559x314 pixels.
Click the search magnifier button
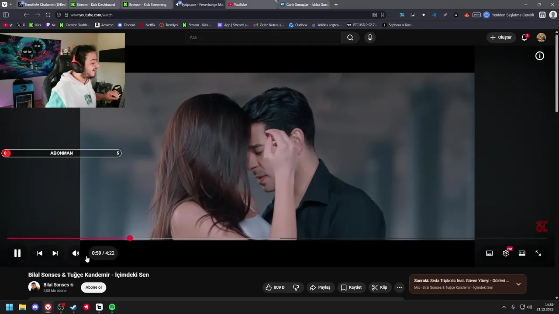350,38
